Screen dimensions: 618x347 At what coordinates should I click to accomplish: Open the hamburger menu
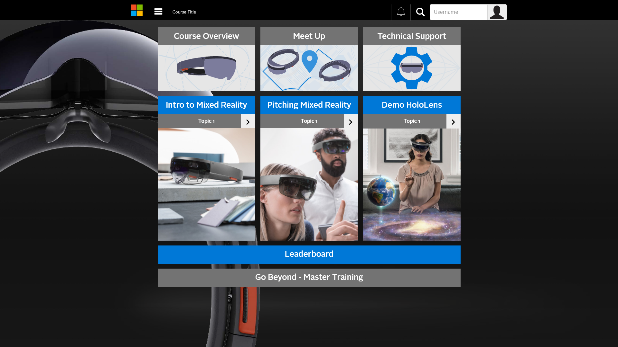[x=158, y=12]
